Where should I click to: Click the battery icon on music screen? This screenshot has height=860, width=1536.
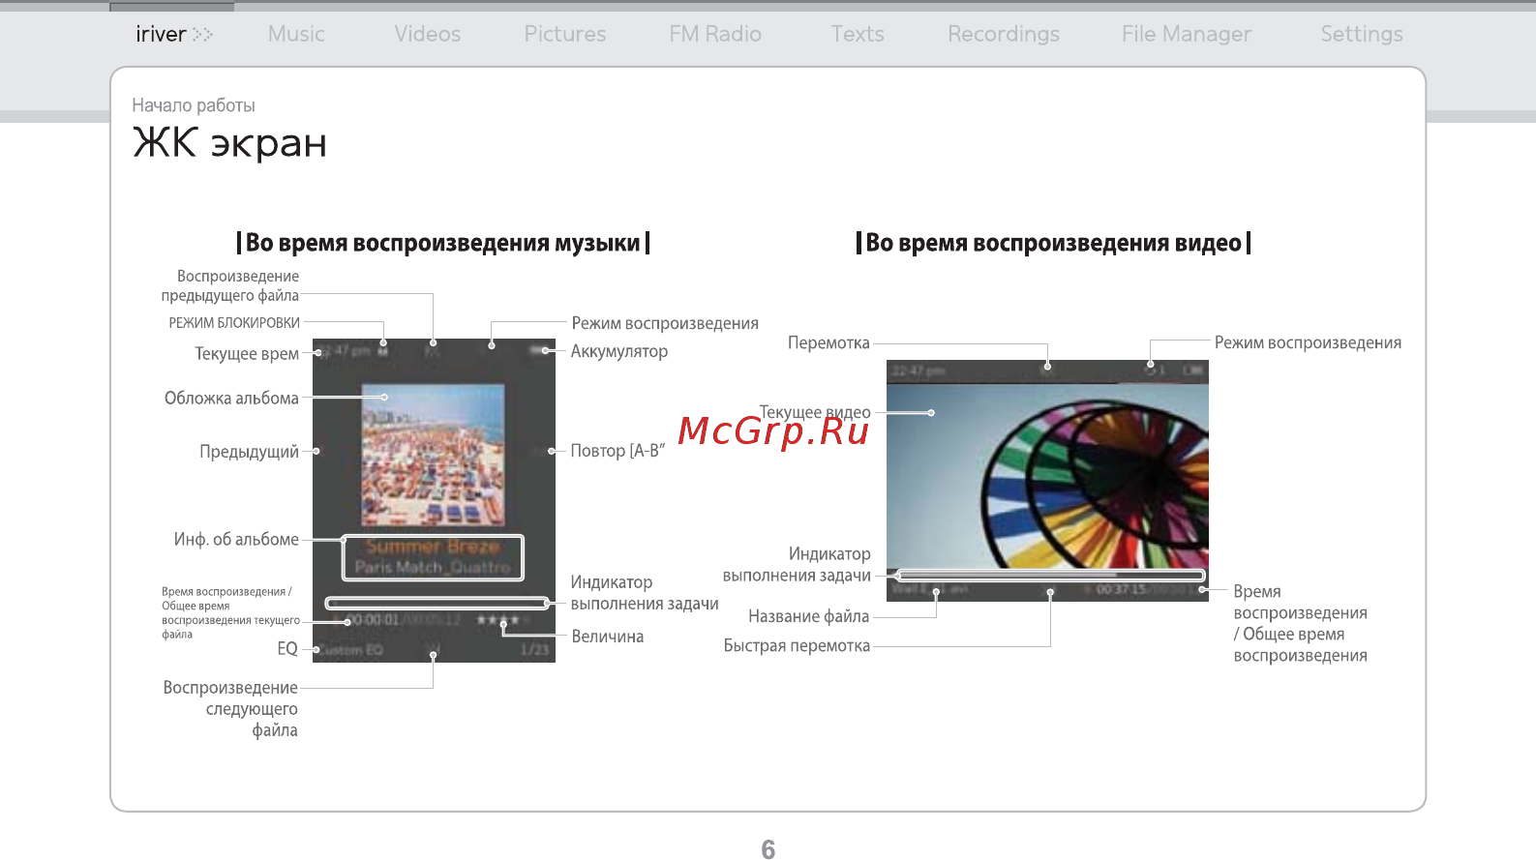[x=538, y=350]
